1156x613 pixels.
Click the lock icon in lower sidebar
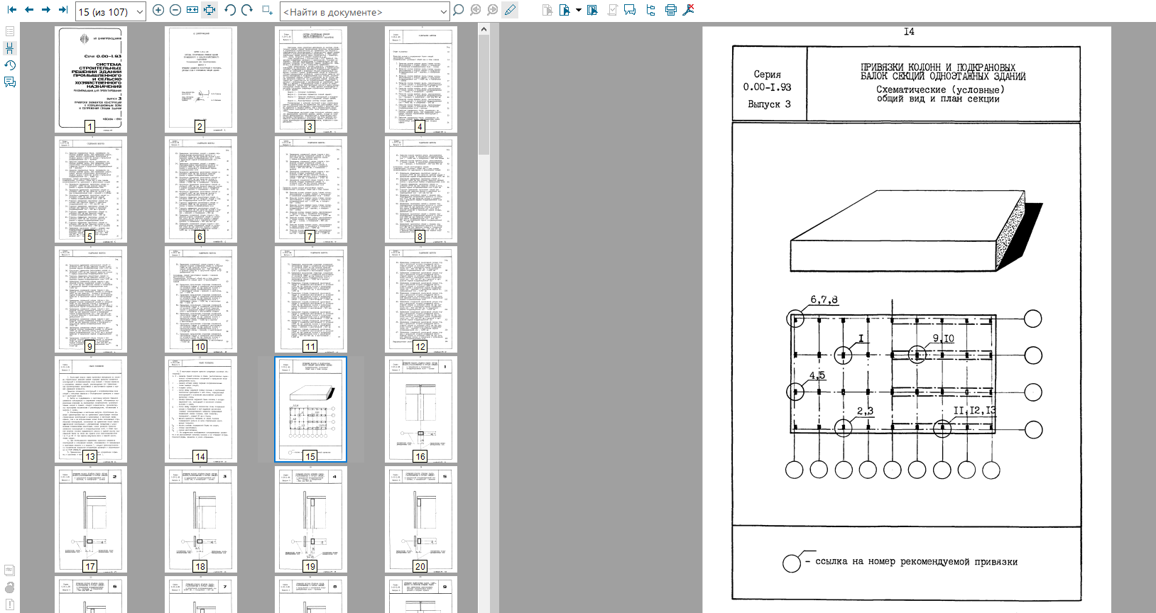coord(10,587)
